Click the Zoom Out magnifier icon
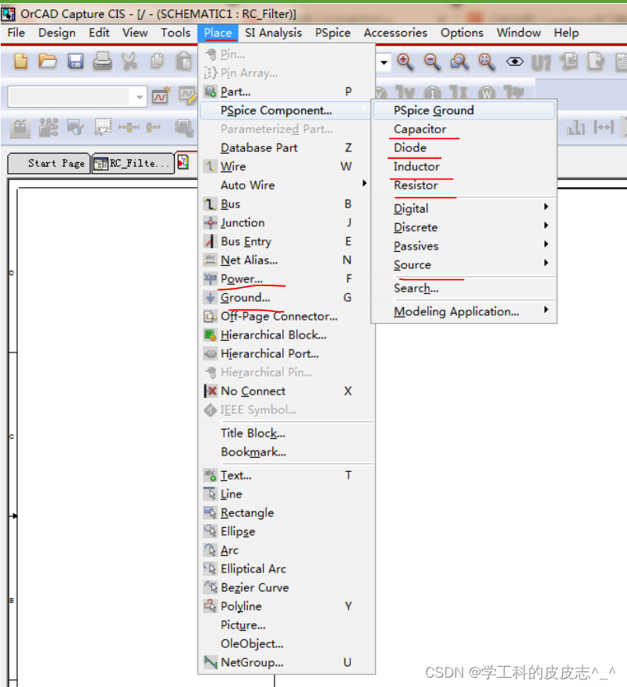 pyautogui.click(x=433, y=62)
